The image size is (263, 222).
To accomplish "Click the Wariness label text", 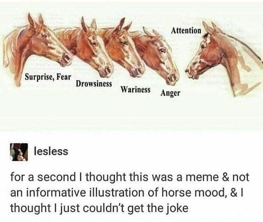I will click(x=136, y=90).
